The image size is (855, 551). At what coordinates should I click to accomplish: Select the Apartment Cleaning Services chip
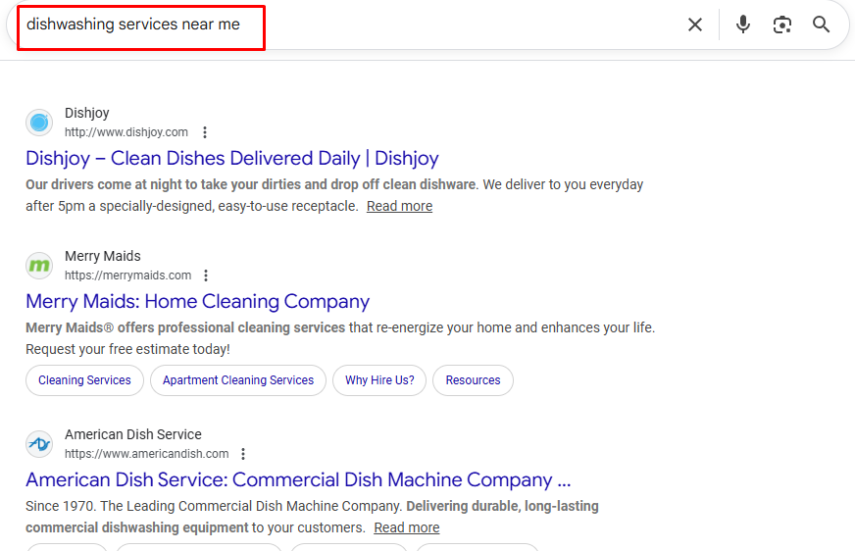(x=238, y=380)
